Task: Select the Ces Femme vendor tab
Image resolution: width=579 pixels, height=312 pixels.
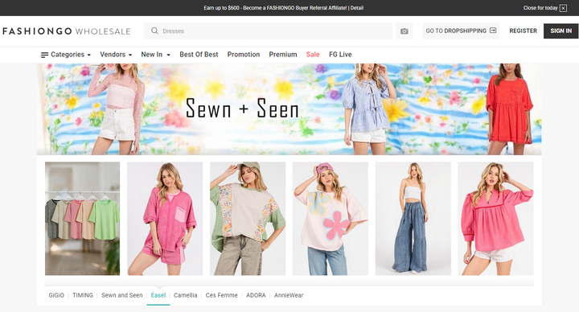Action: (x=222, y=295)
